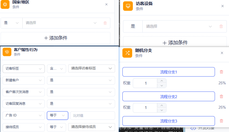Delete 流程分支1 using its trash icon

click(221, 72)
